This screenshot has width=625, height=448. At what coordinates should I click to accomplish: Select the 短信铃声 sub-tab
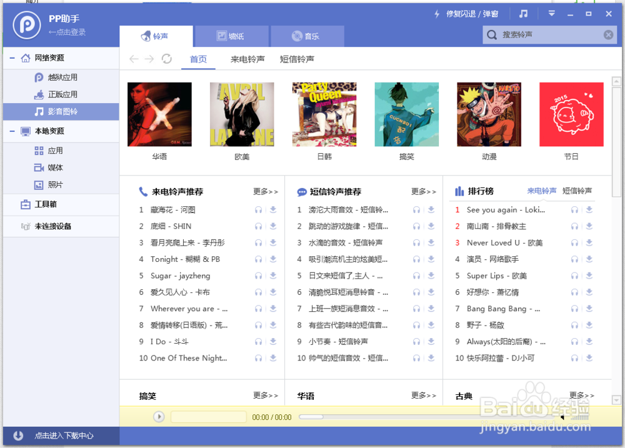pos(297,59)
